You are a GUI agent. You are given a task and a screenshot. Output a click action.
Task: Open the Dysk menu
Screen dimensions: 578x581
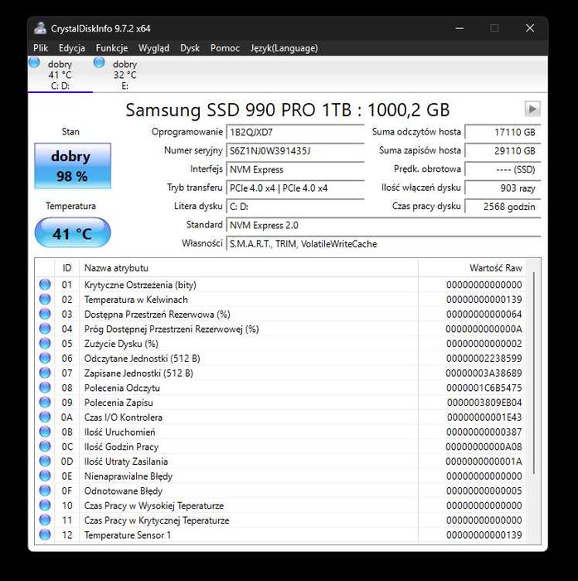190,48
